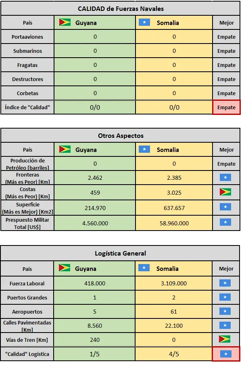Click the Somalia "4/5" logistics quality cell
244x366 pixels.
(174, 354)
